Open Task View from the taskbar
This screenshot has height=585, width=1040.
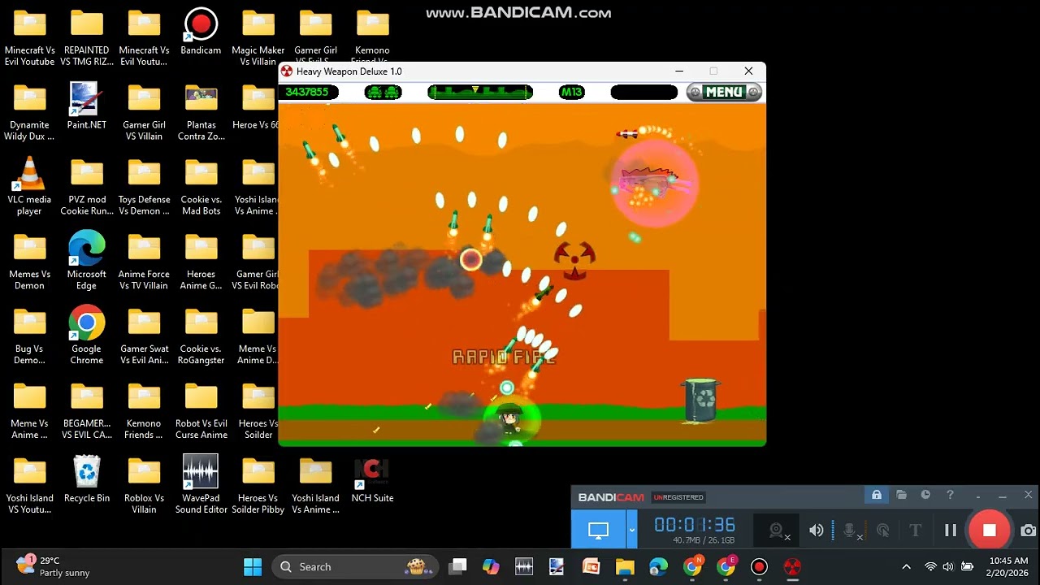458,566
